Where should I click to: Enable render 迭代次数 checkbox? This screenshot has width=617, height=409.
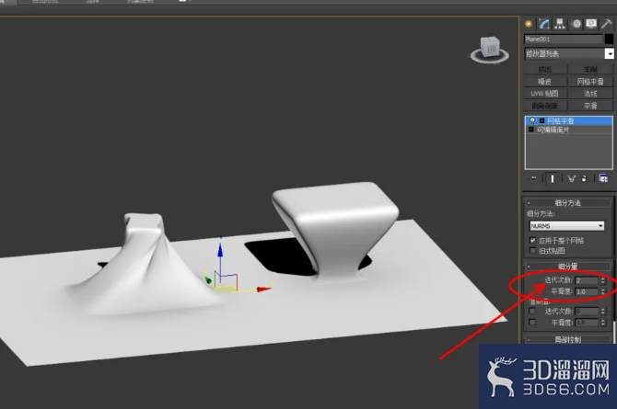(532, 312)
